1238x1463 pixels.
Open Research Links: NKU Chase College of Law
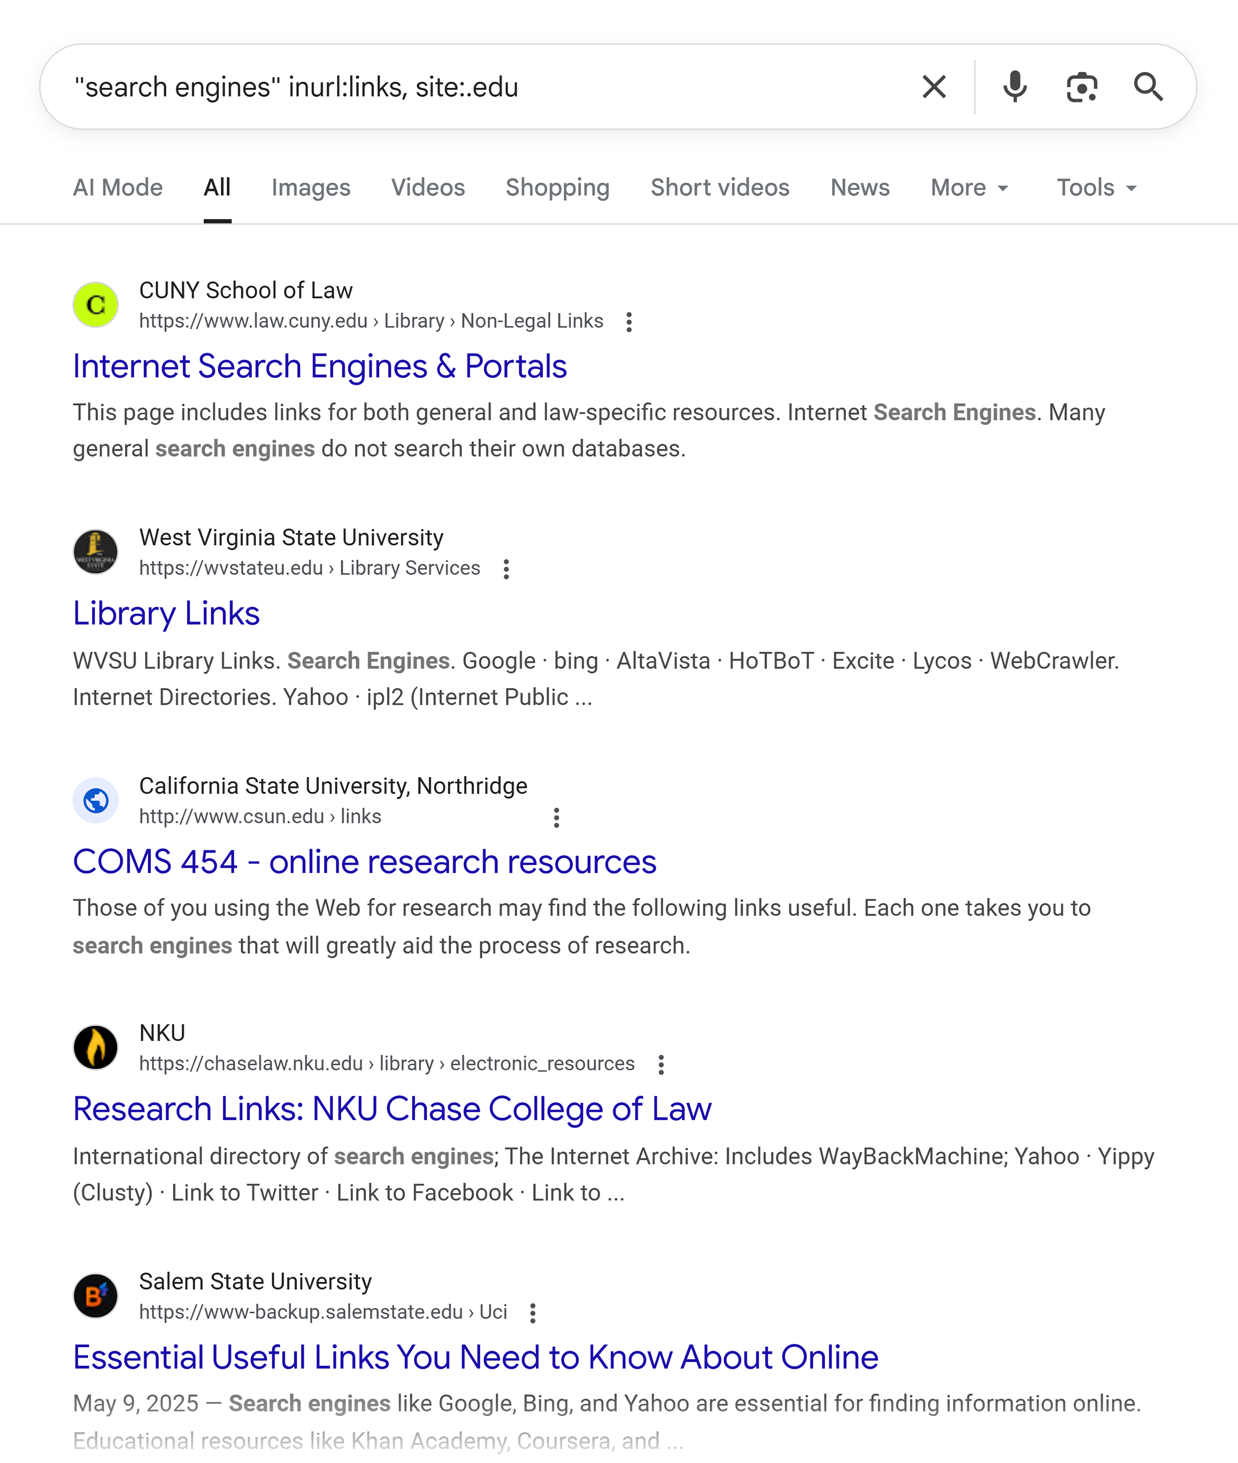[x=392, y=1109]
